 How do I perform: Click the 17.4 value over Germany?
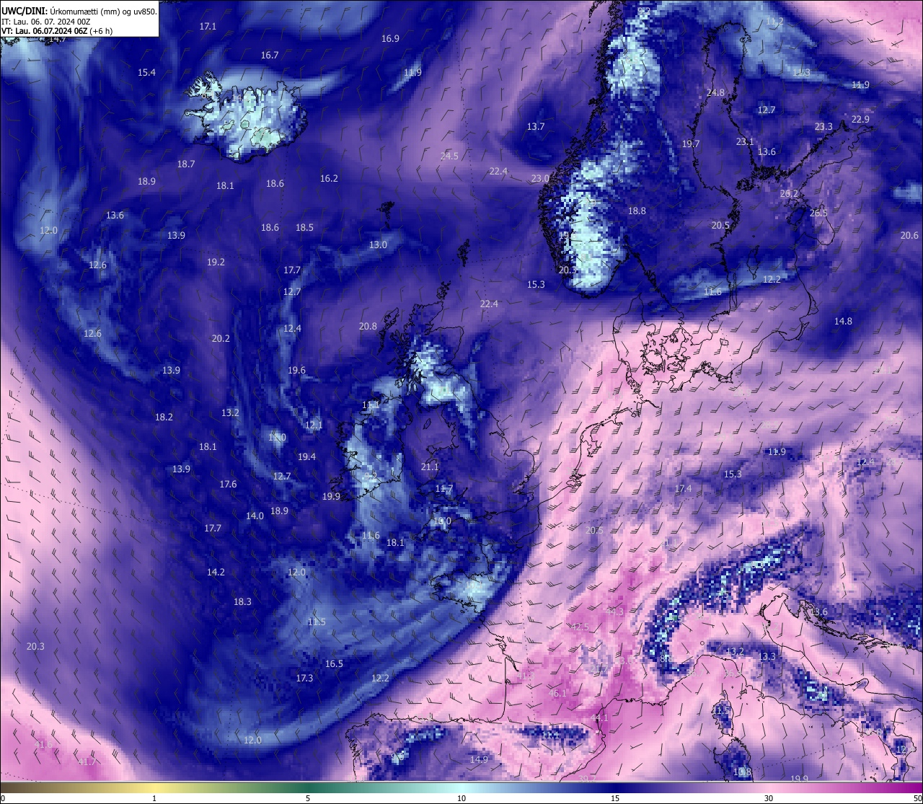683,488
